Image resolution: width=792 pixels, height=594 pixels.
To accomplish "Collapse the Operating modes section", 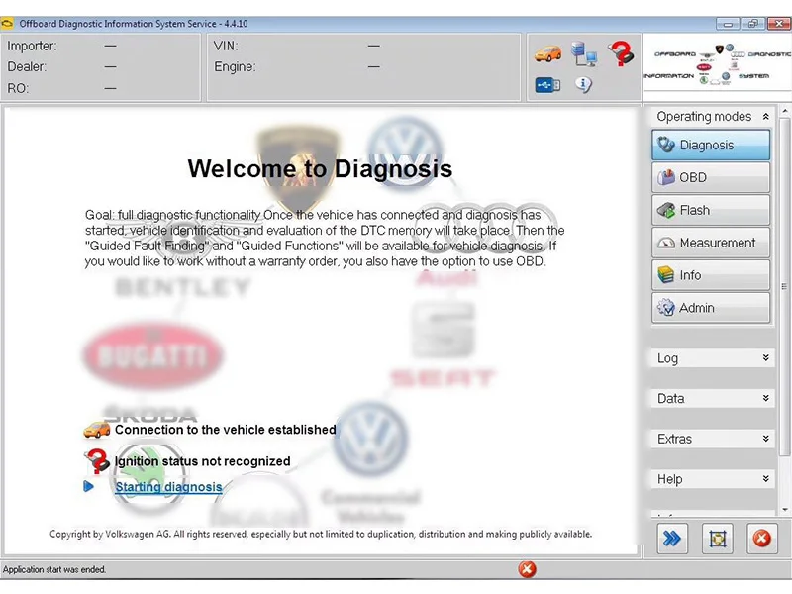I will click(x=765, y=117).
